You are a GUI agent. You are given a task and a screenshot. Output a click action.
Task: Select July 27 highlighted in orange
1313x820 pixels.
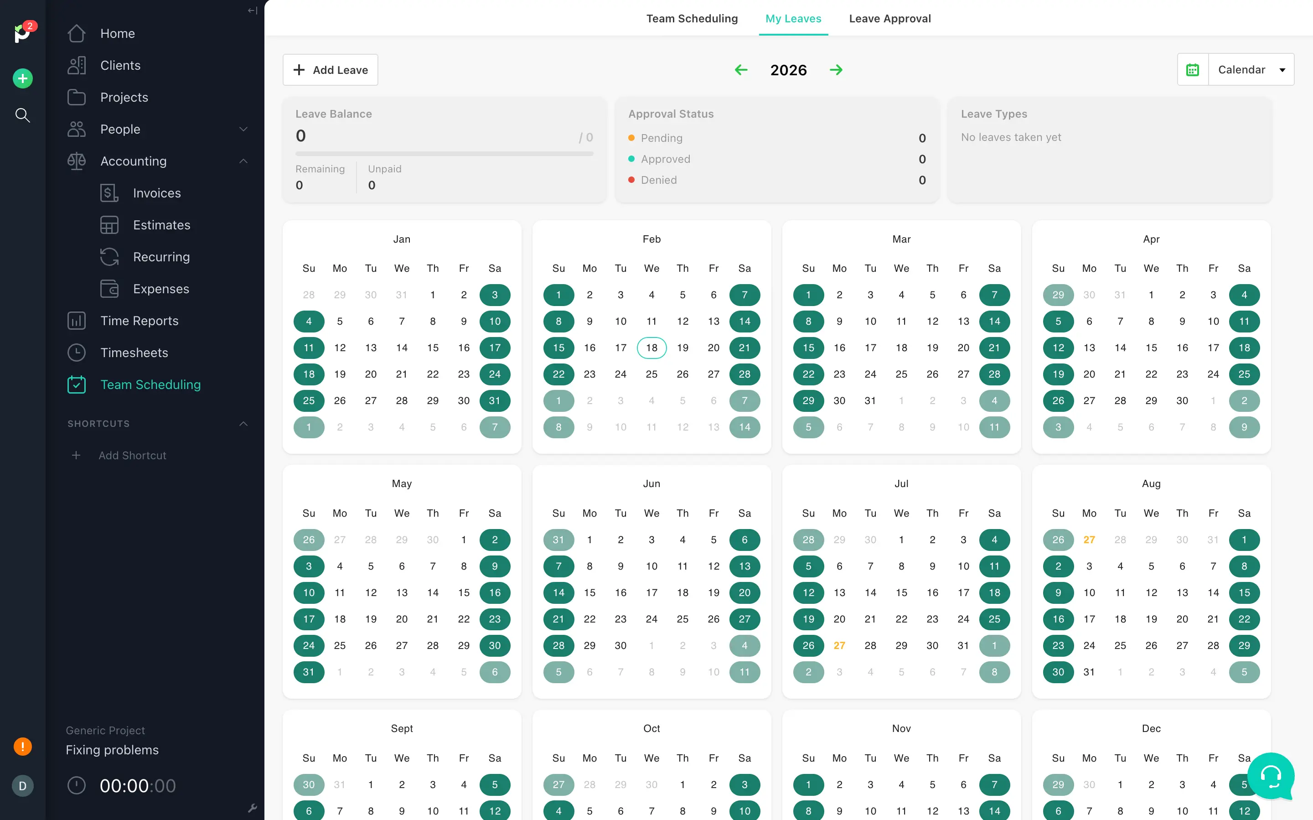pyautogui.click(x=839, y=645)
